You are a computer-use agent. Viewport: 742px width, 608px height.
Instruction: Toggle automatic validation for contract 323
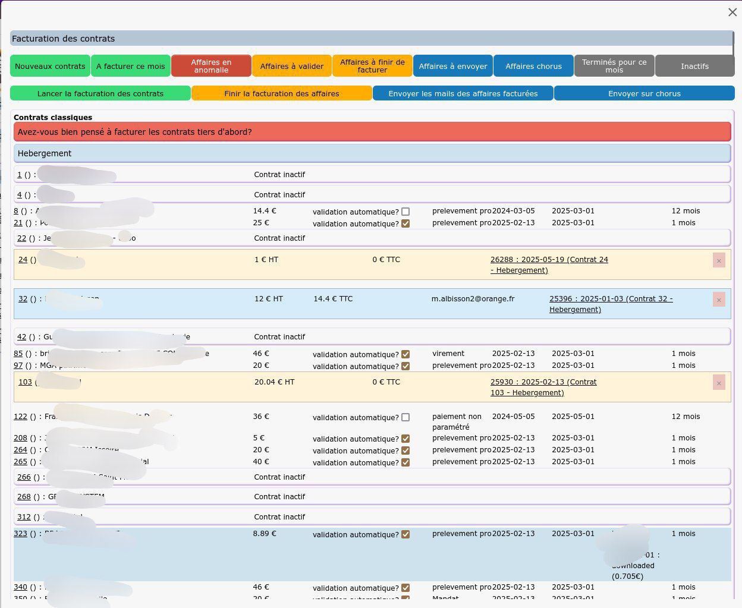(x=405, y=534)
